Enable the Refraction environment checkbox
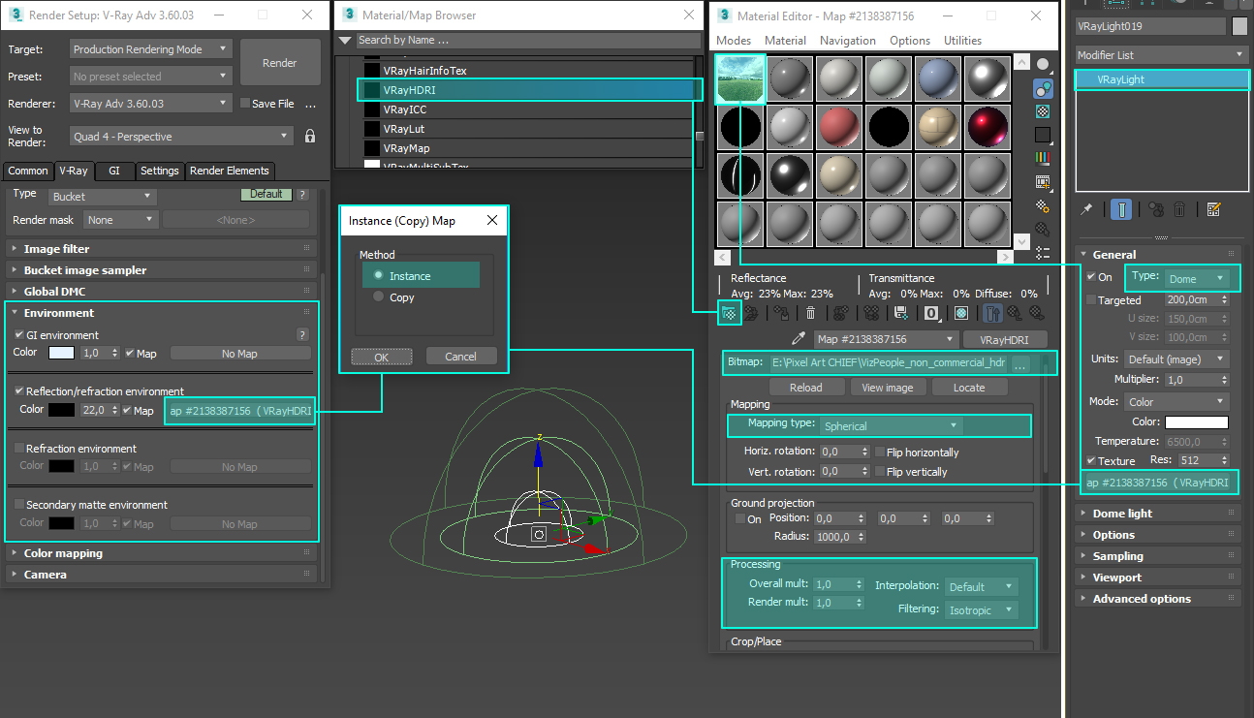The image size is (1254, 718). (18, 448)
